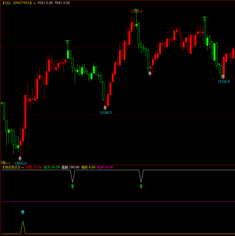
Task: Click the rightmost green 空 marker
Action: 204,18
